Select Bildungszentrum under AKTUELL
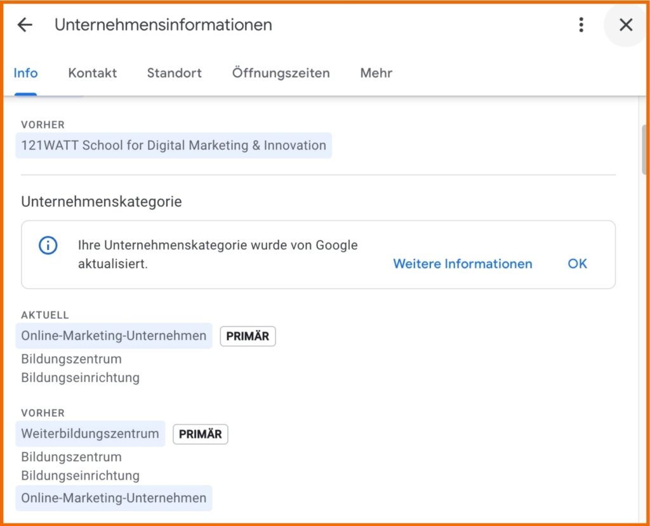 tap(71, 358)
